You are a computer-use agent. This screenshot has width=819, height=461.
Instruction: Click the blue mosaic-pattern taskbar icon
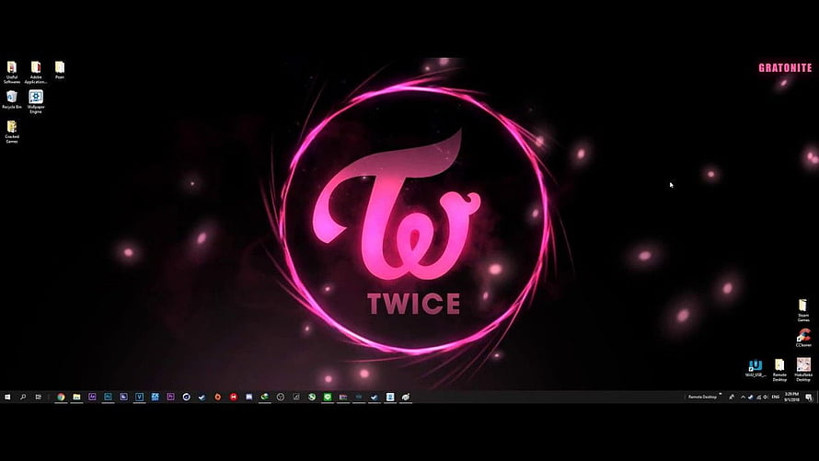pos(156,397)
